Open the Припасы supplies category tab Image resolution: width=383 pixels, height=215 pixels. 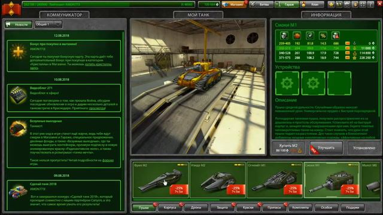pos(274,207)
